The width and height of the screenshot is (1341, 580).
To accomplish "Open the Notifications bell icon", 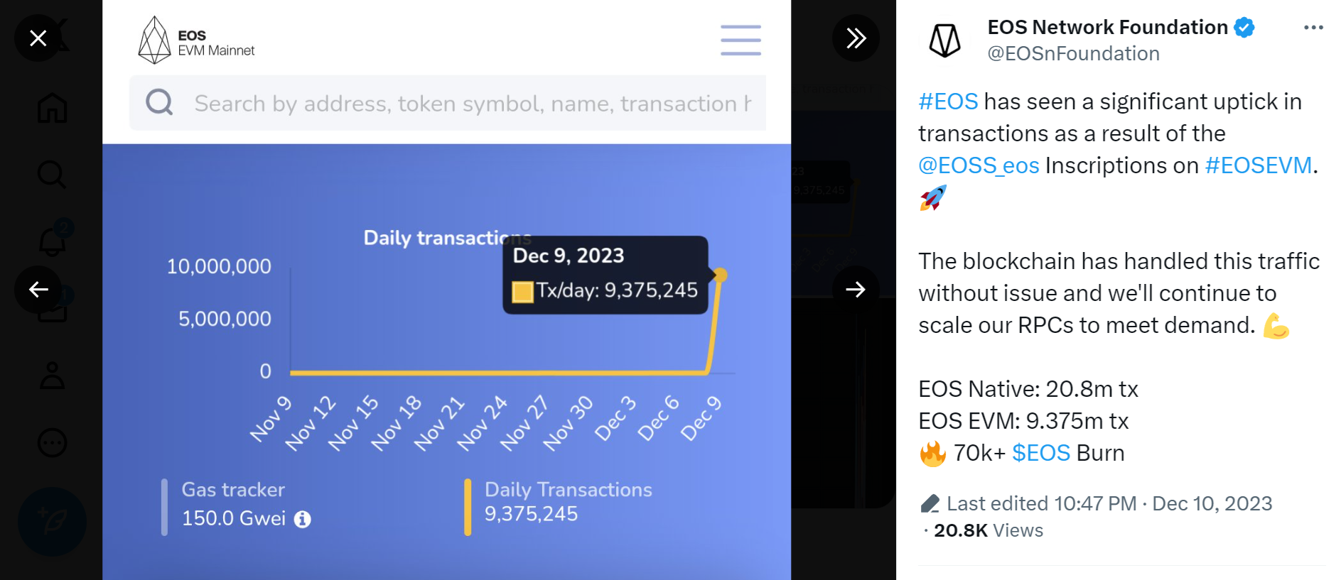I will [52, 241].
